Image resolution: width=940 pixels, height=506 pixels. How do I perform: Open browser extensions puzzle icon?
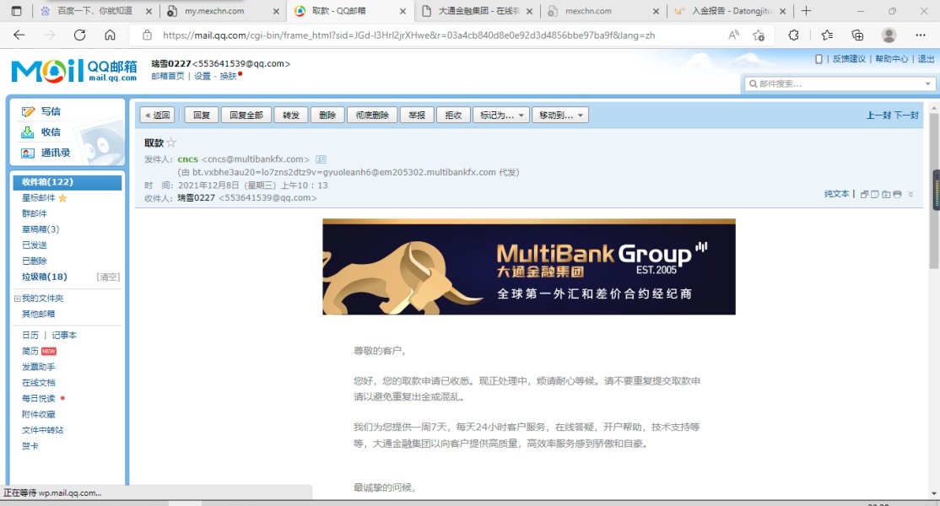tap(794, 35)
